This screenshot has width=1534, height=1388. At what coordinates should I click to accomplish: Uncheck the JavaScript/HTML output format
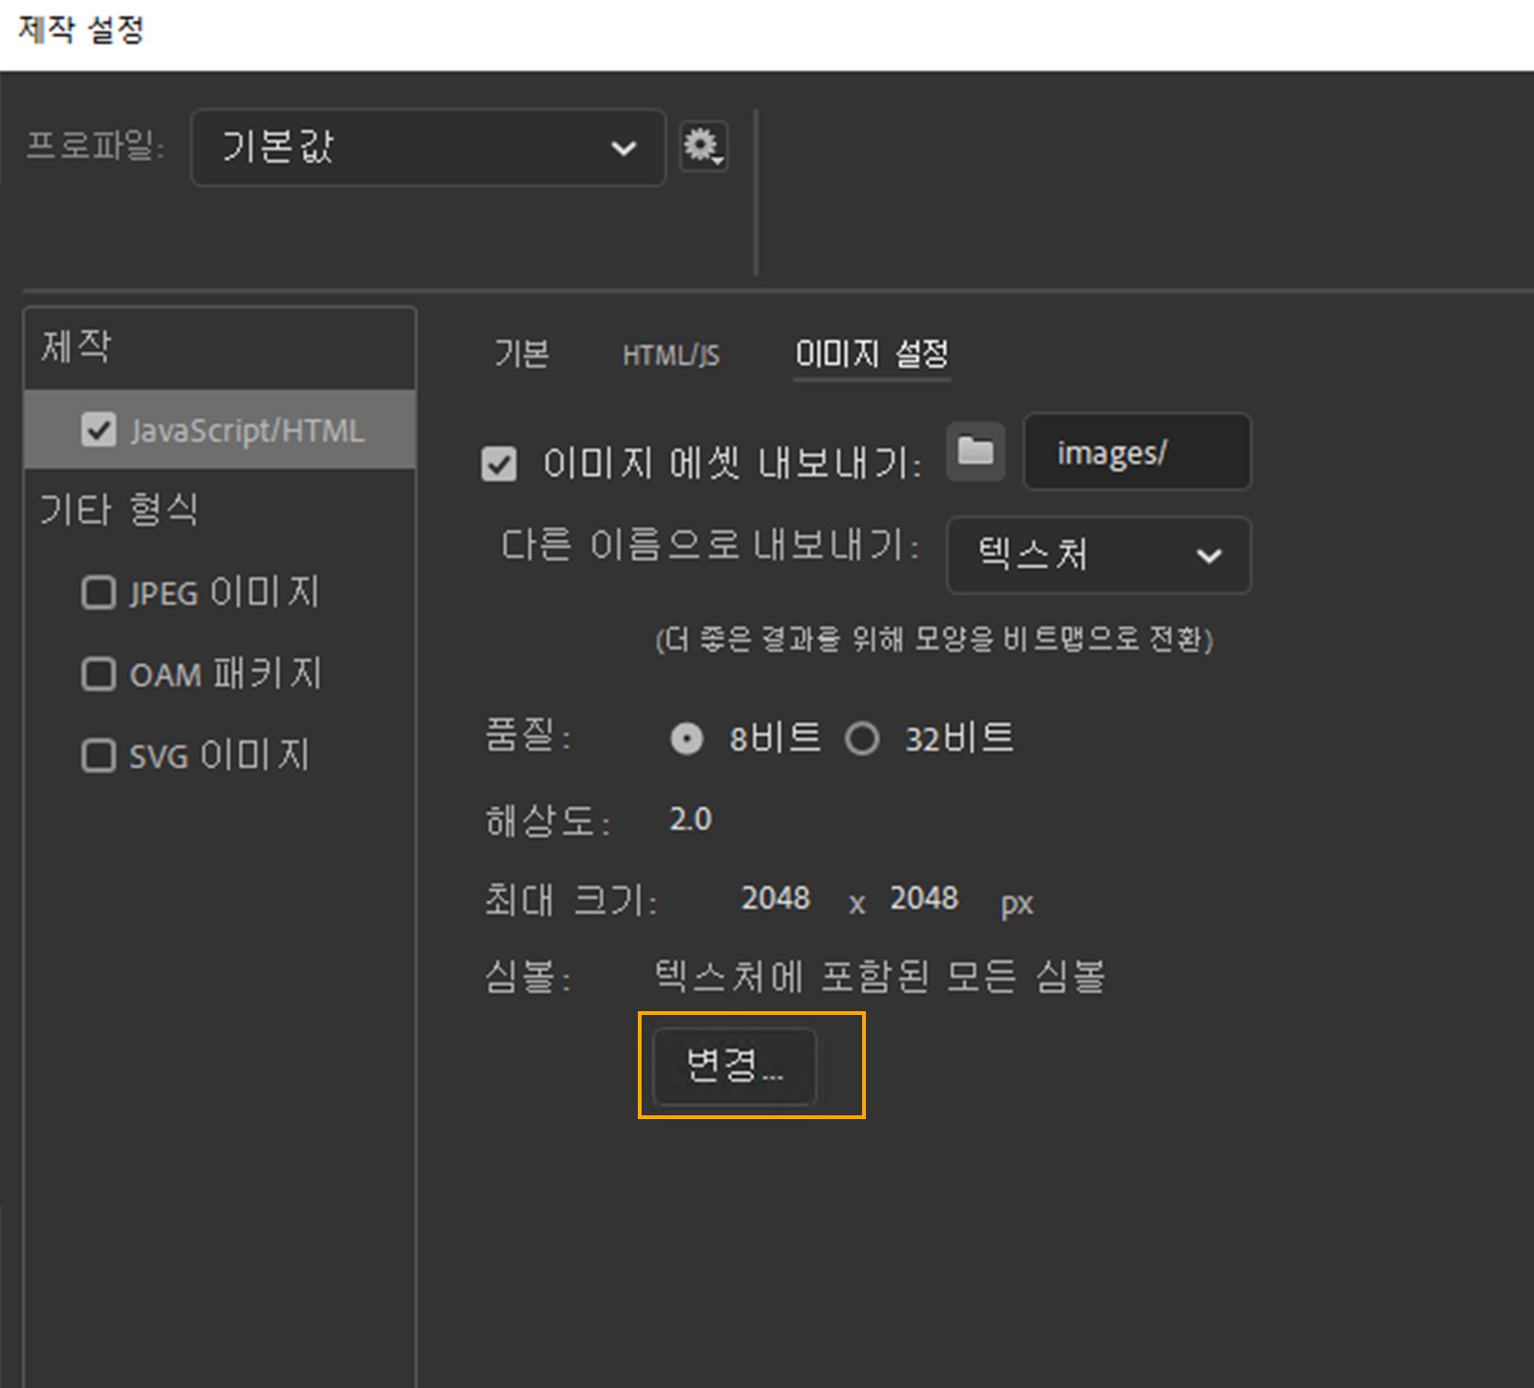(x=100, y=431)
